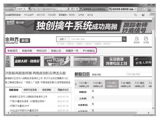Toggle the compatibility view icon in address bar

(x=68, y=9)
